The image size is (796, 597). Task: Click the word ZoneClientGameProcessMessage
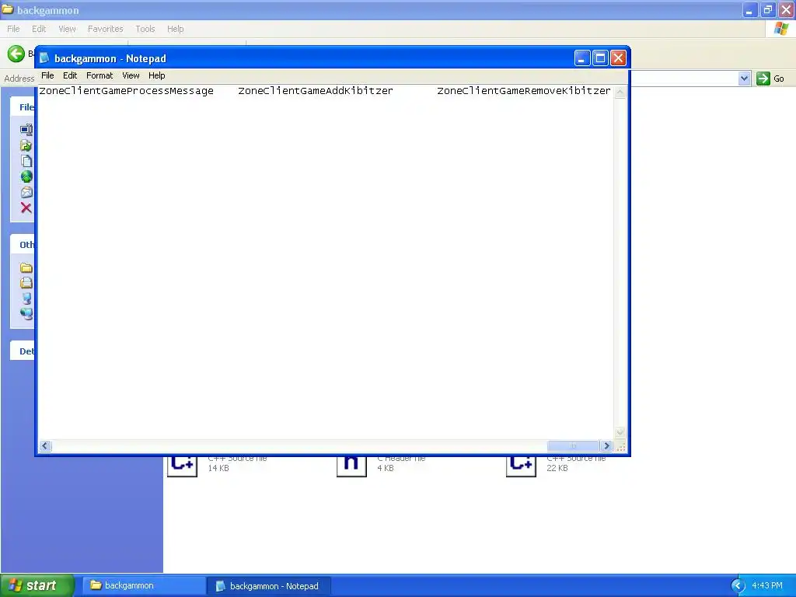click(127, 91)
